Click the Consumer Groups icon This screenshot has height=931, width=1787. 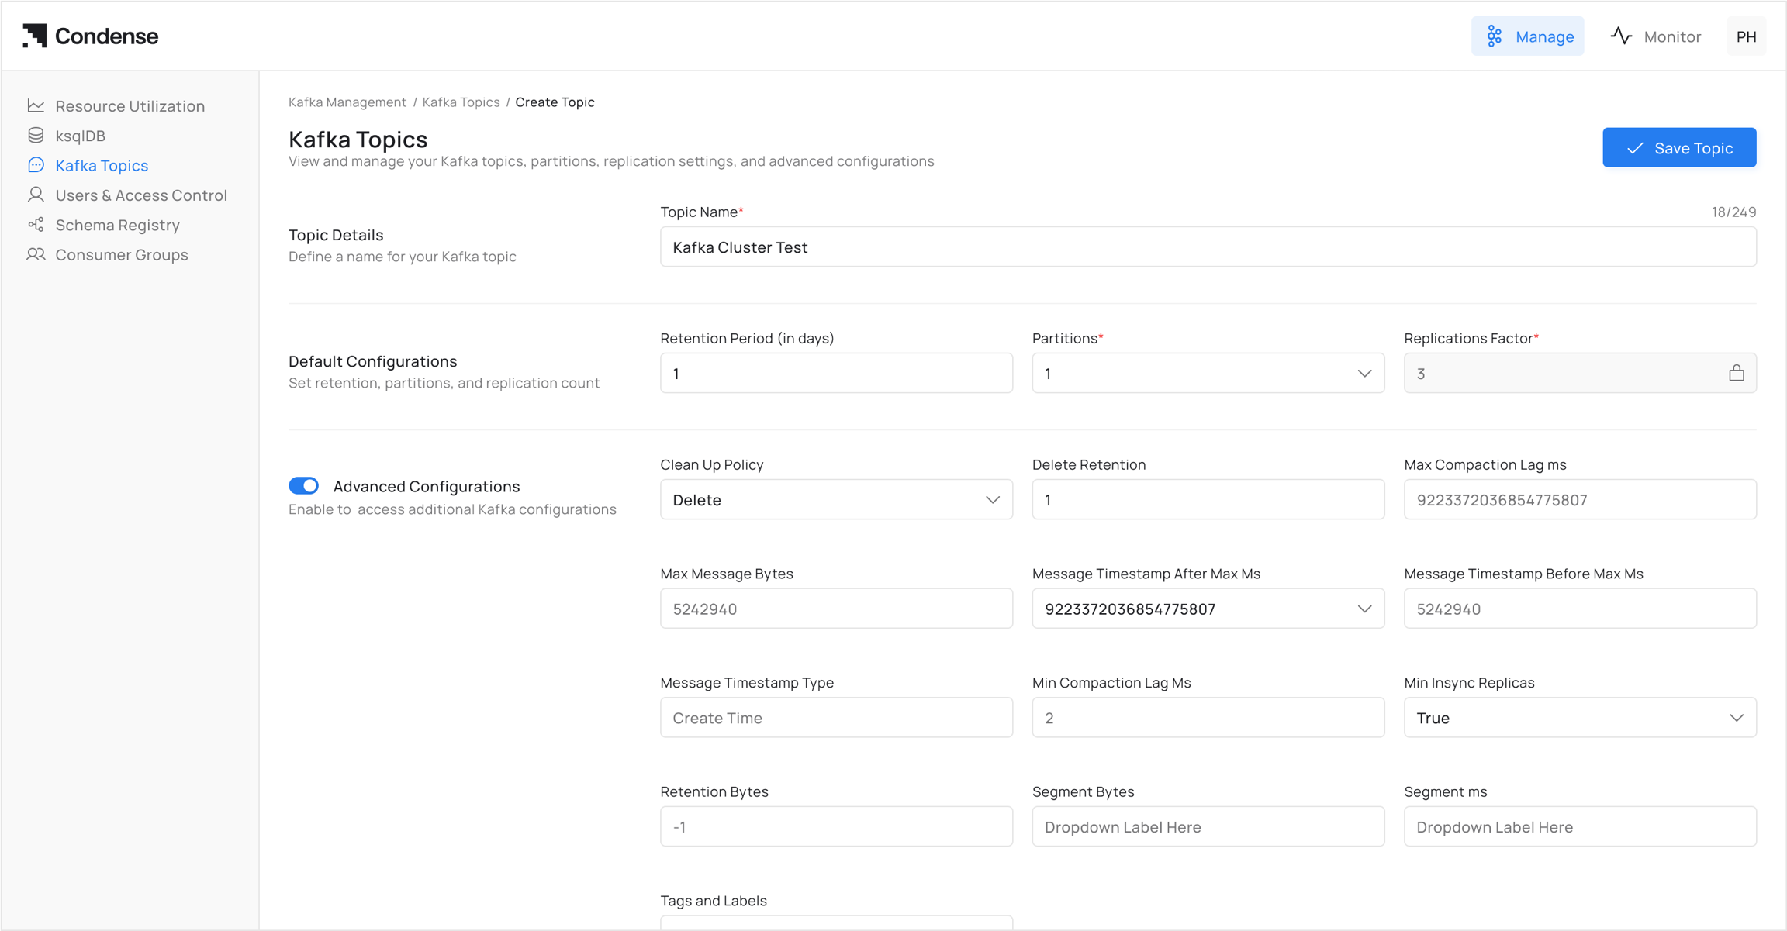click(36, 254)
